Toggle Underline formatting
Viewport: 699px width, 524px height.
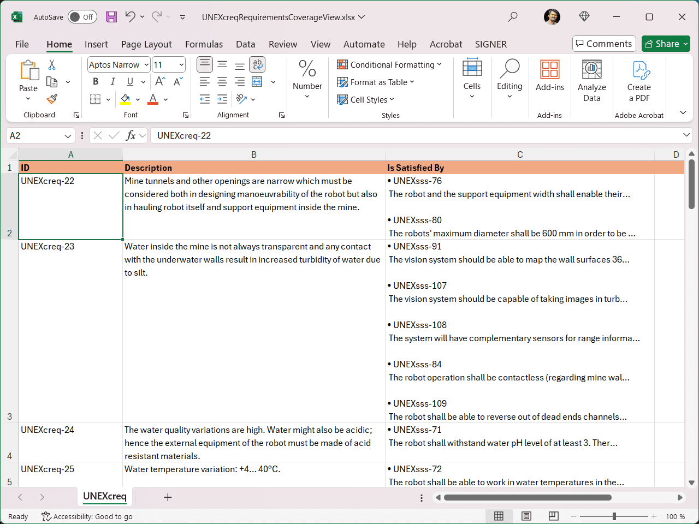(130, 81)
